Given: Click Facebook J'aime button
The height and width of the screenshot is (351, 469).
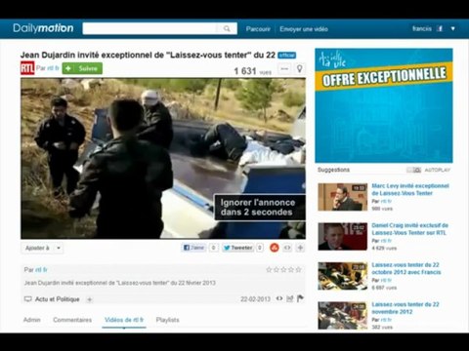Looking at the screenshot, I should [193, 248].
